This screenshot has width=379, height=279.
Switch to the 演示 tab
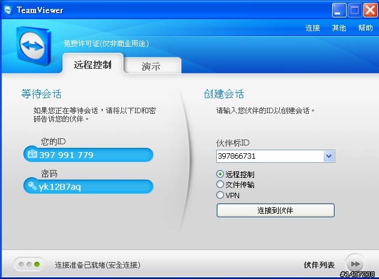click(153, 66)
